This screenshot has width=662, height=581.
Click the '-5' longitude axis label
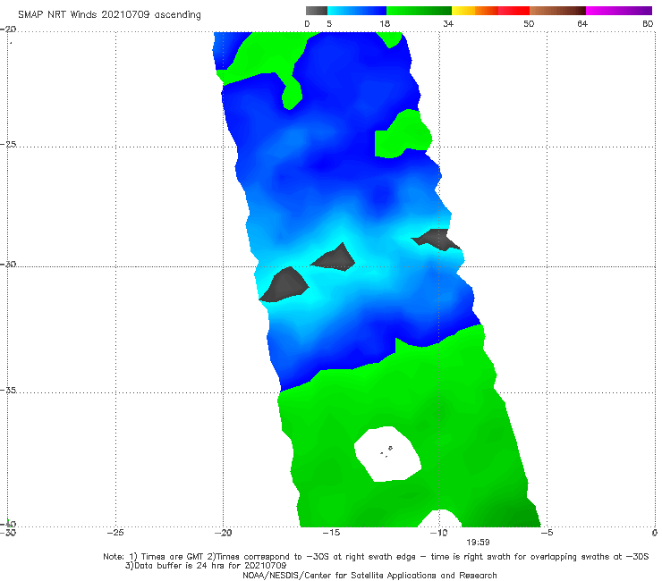547,533
